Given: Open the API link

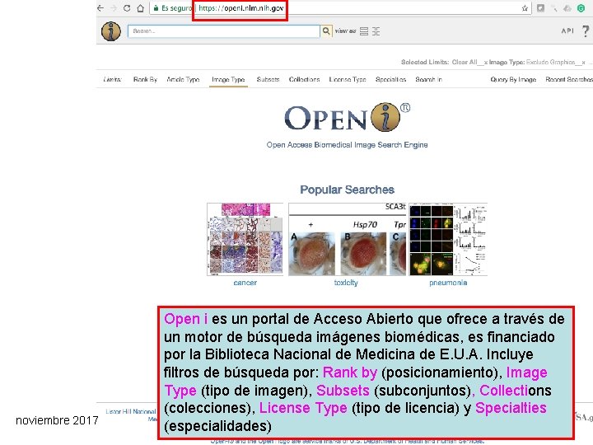Looking at the screenshot, I should pyautogui.click(x=567, y=31).
